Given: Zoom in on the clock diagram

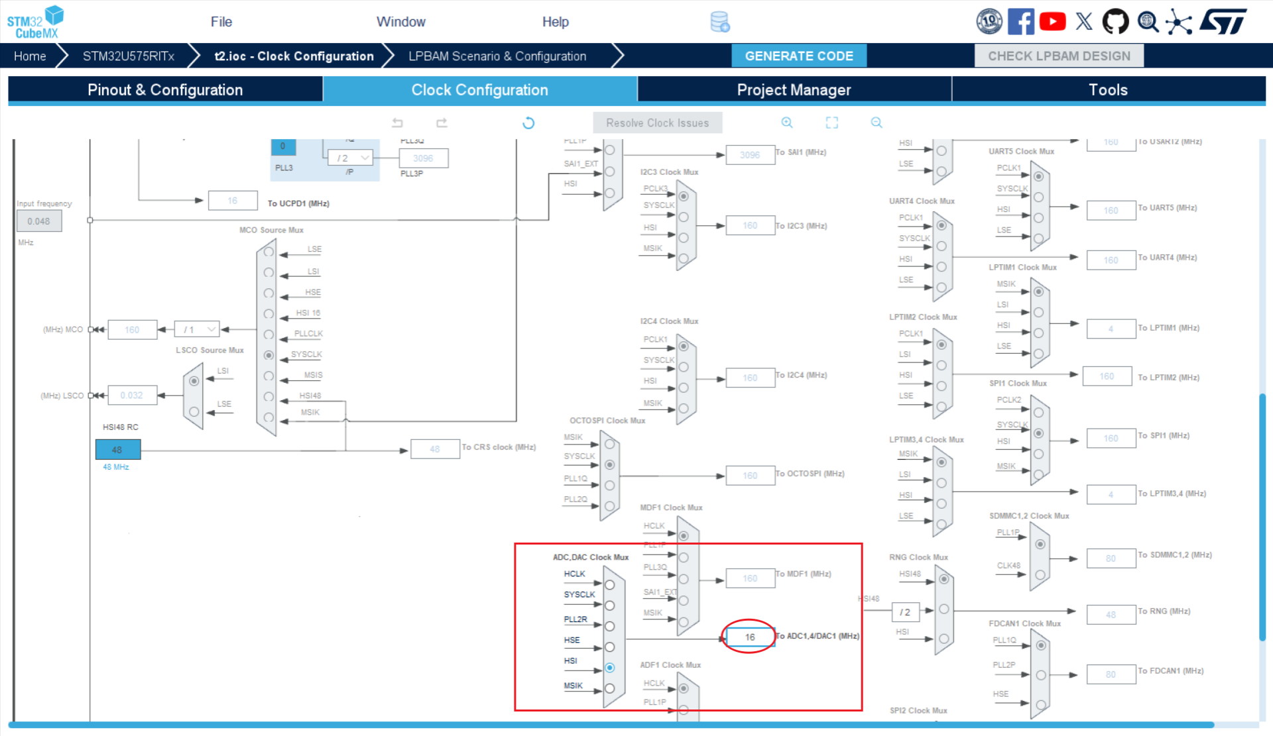Looking at the screenshot, I should point(787,123).
